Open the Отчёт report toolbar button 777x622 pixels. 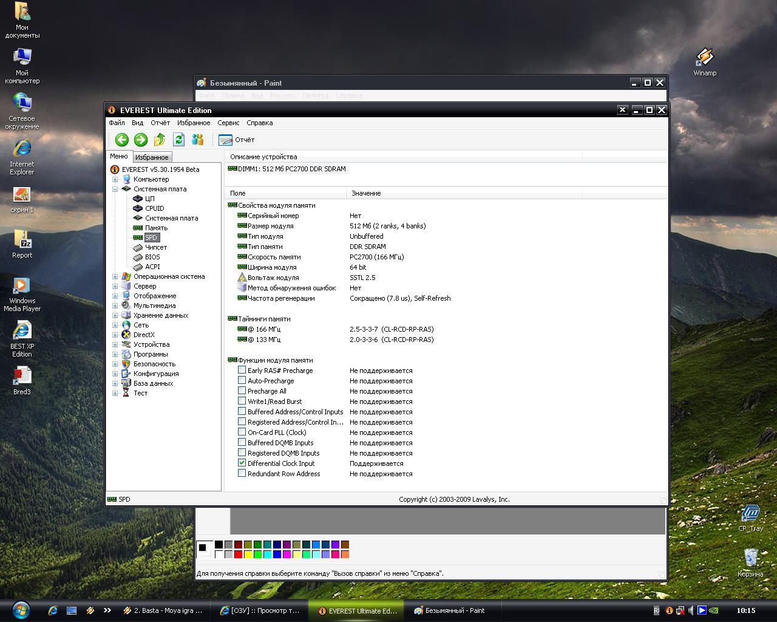click(x=237, y=140)
